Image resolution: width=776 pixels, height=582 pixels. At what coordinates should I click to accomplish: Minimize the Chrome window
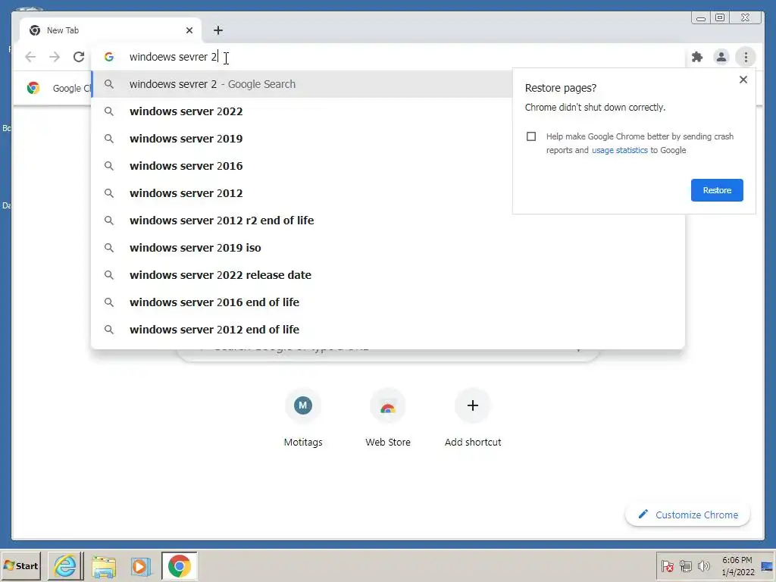pos(700,18)
